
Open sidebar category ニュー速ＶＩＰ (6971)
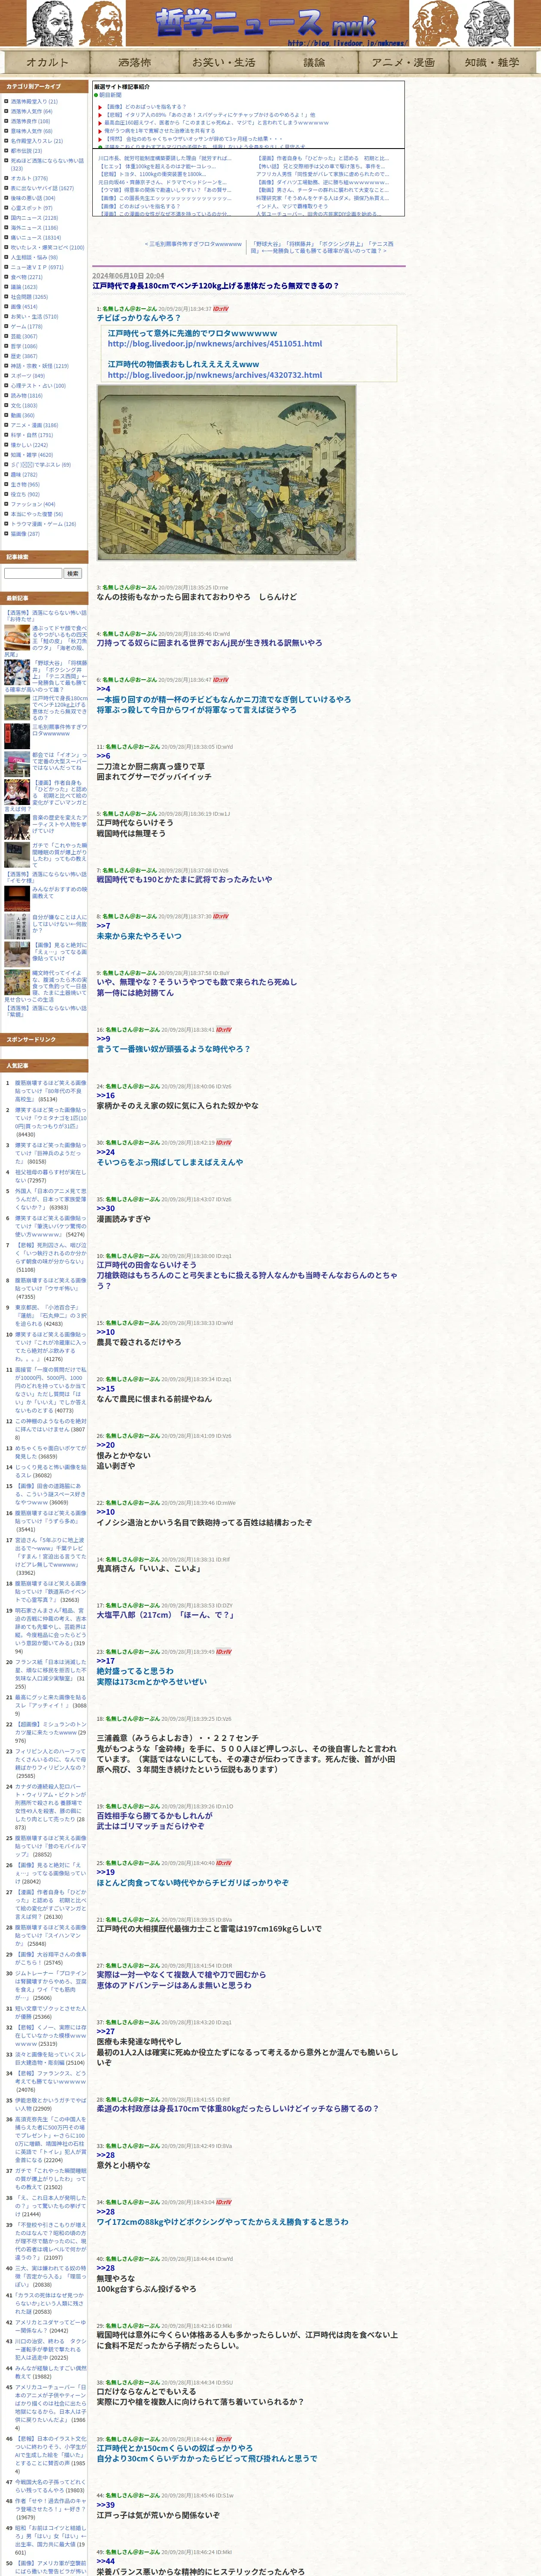point(37,267)
